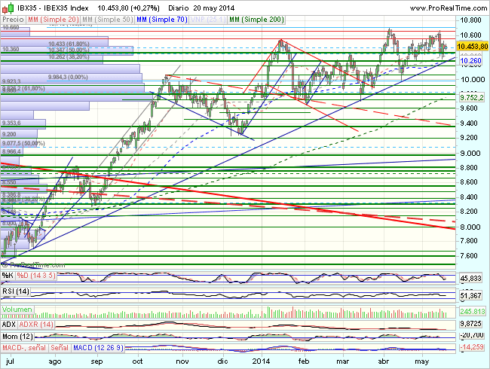Select the Volumen panel label

pyautogui.click(x=18, y=310)
